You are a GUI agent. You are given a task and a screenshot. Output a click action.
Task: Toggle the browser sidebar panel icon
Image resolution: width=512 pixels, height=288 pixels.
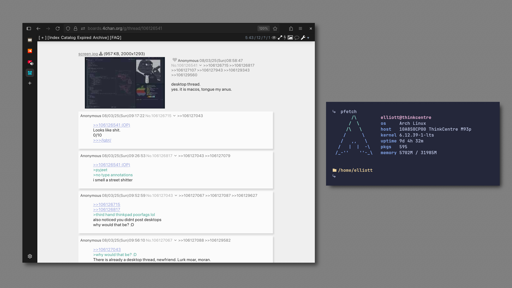[x=29, y=29]
